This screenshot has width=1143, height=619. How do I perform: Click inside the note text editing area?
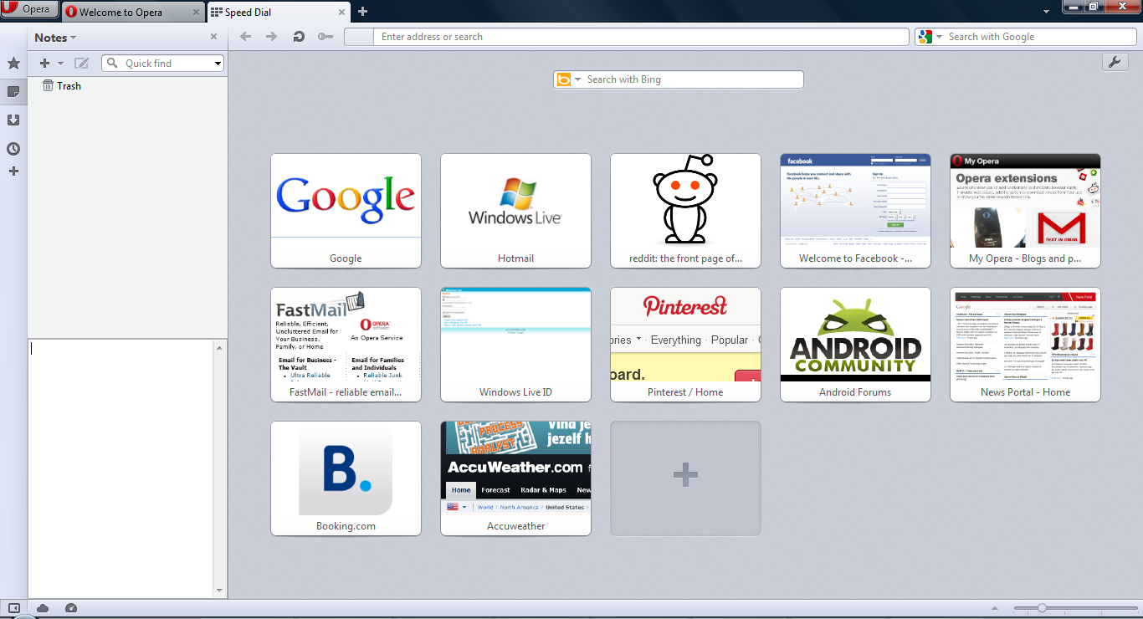120,468
